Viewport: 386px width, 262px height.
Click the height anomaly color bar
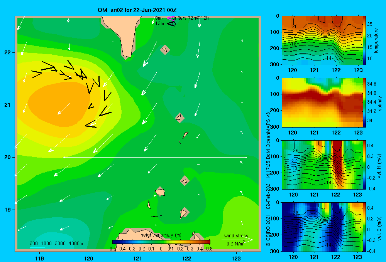click(x=161, y=242)
